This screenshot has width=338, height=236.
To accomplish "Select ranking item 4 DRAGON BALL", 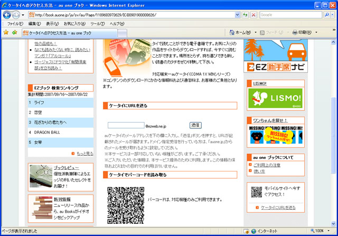I will [61, 132].
